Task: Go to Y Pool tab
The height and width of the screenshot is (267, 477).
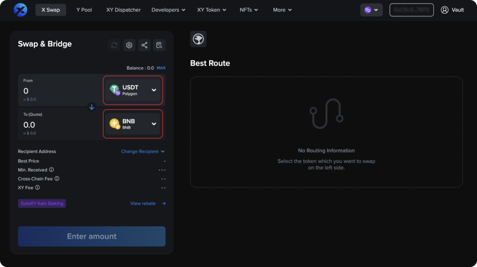Action: [x=84, y=10]
